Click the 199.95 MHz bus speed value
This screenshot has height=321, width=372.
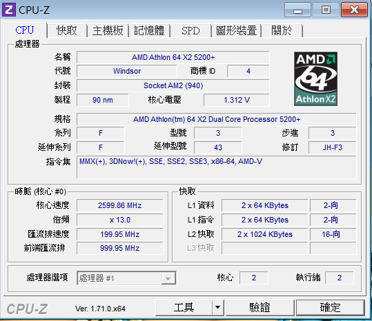120,234
